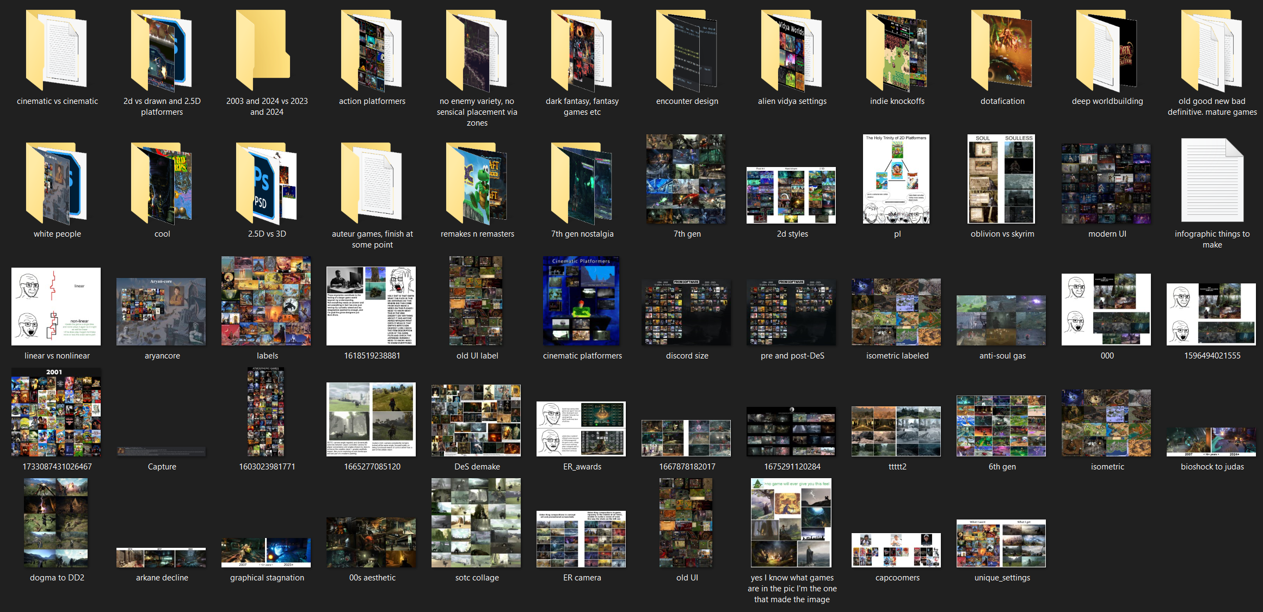The image size is (1263, 612).
Task: Select the 'modern UI' image thumbnail
Action: point(1106,184)
